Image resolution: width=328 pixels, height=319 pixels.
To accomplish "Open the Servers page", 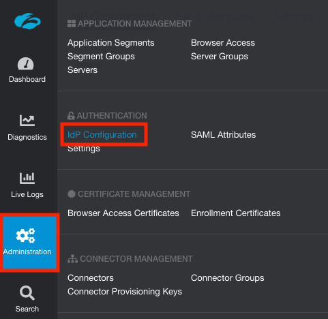I will (83, 70).
